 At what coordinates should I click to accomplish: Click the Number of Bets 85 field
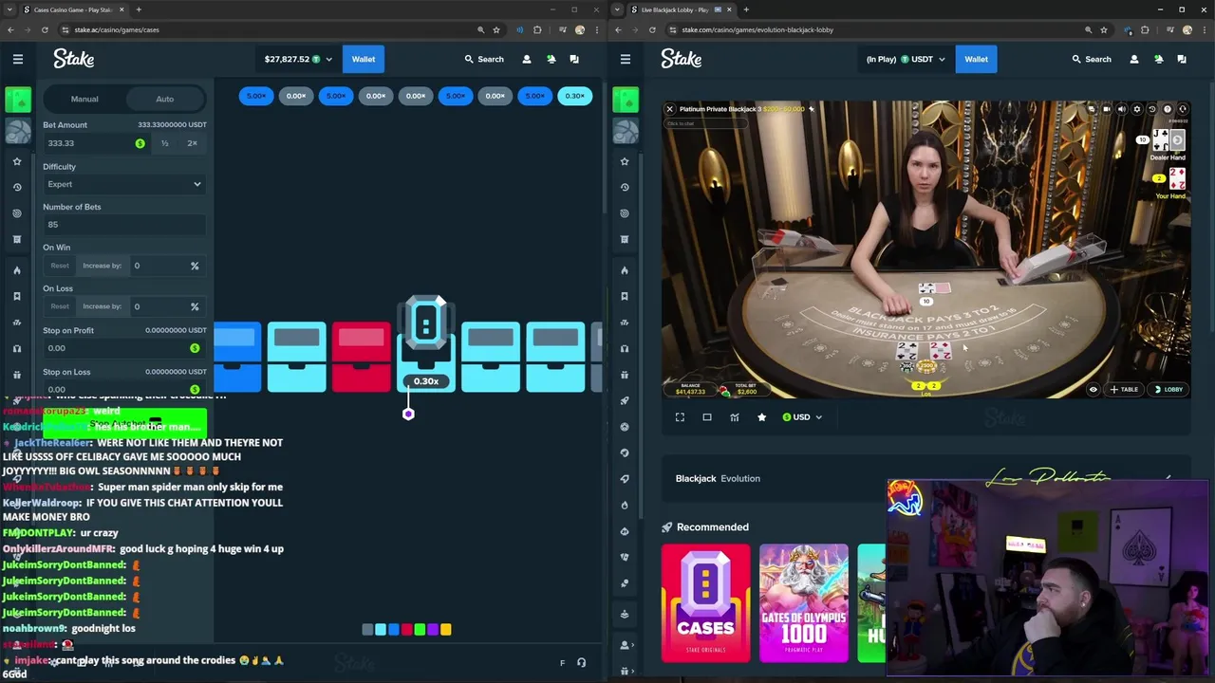123,225
